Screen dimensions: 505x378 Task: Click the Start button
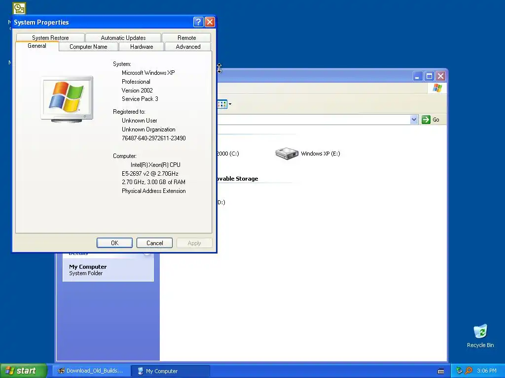pos(24,371)
